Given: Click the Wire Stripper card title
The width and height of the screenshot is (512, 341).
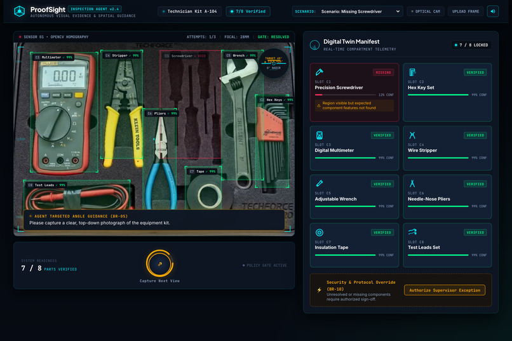Looking at the screenshot, I should (422, 150).
